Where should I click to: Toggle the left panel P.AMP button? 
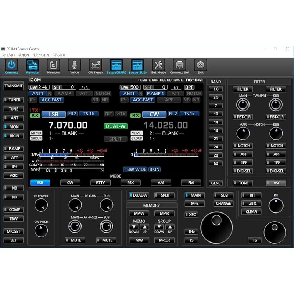point(14,148)
